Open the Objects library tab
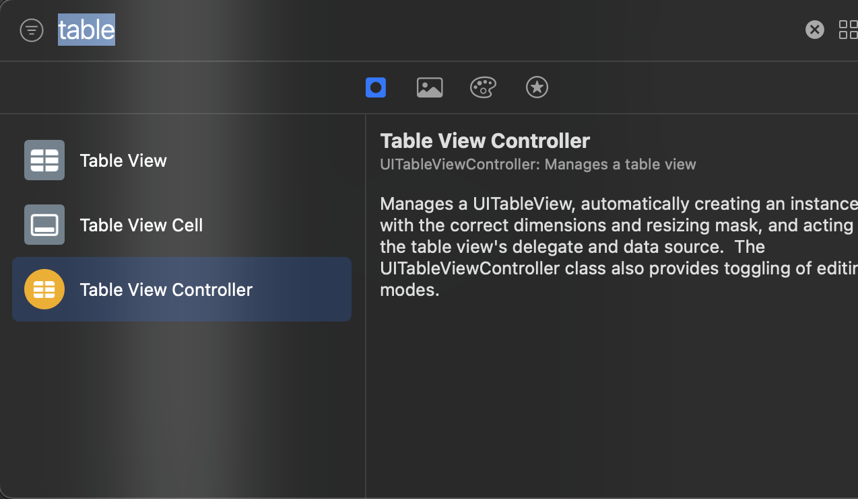858x499 pixels. 376,87
